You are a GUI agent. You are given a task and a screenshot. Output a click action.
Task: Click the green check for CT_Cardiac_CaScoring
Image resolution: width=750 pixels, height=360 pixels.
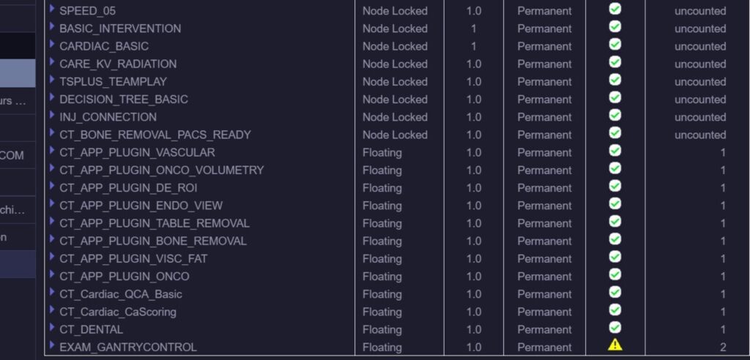pyautogui.click(x=615, y=310)
